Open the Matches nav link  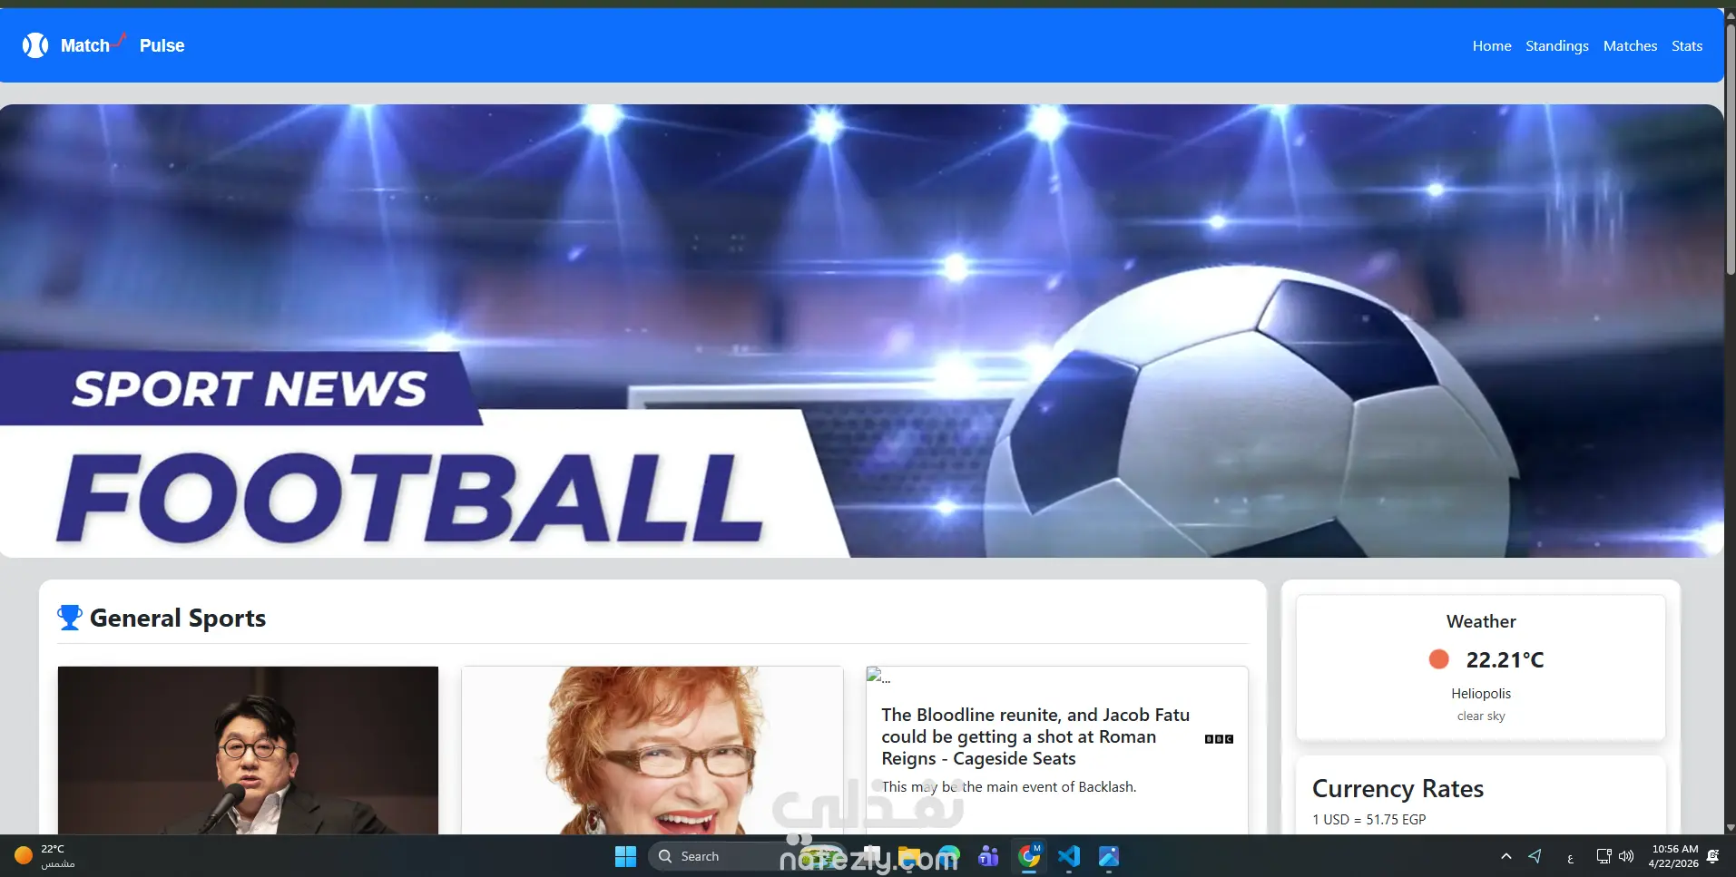coord(1630,46)
